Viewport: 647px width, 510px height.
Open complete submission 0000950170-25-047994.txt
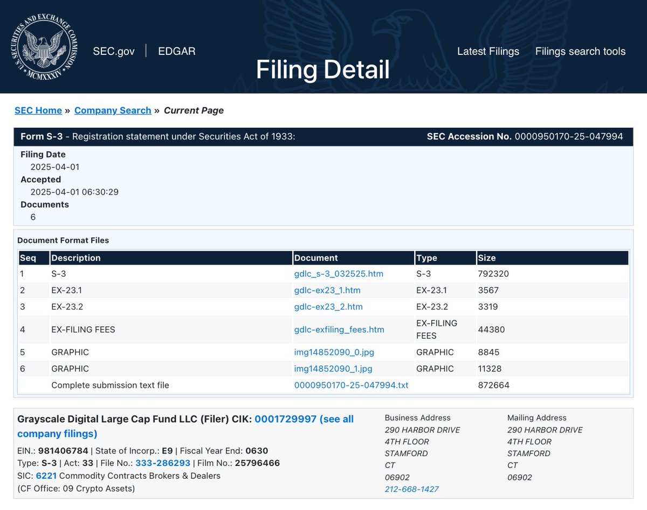pyautogui.click(x=351, y=385)
